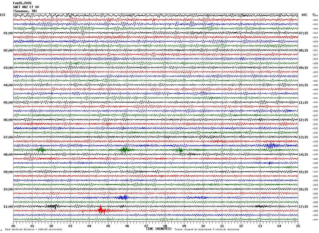
Task: Click the CST timezone label
Action: tap(3, 15)
